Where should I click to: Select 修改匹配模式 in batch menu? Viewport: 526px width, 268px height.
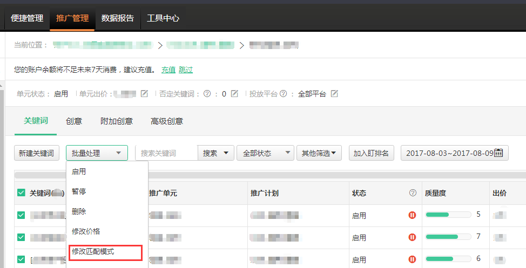106,252
